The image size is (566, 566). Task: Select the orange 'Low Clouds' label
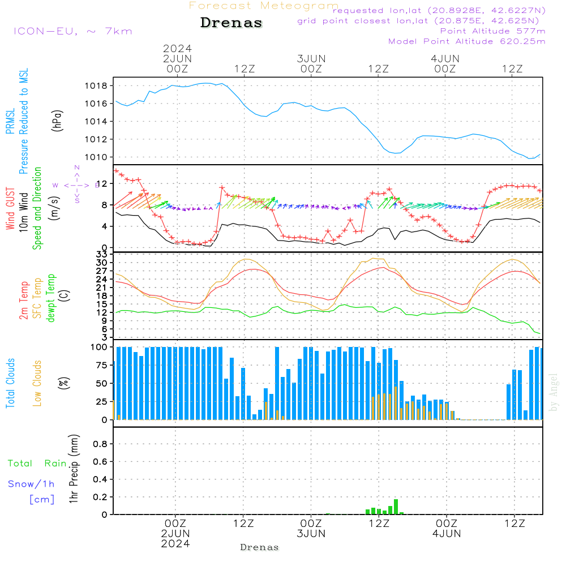(x=37, y=383)
